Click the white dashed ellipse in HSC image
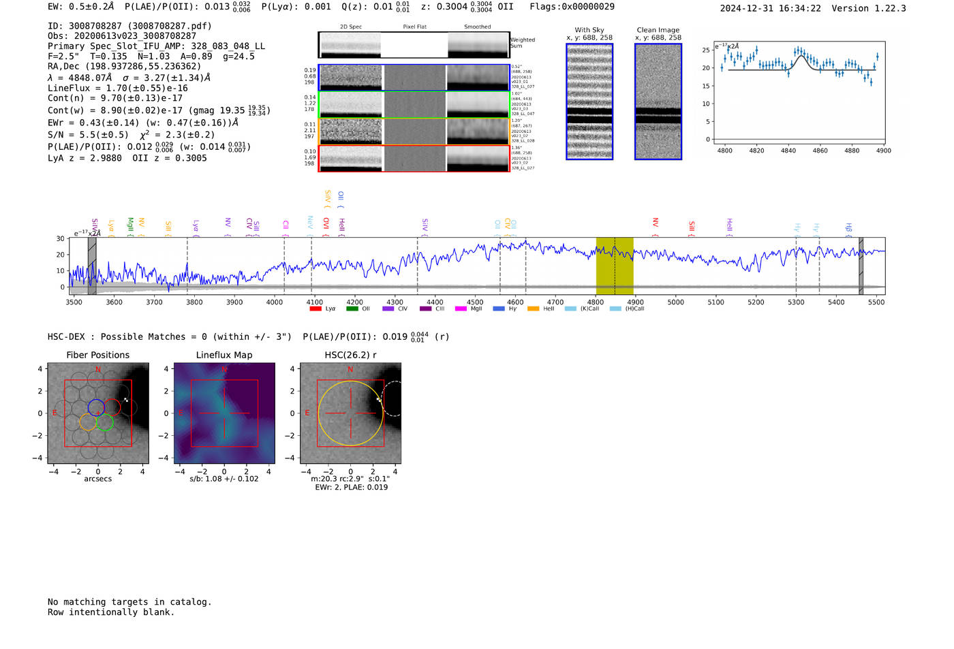Screen dimensions: 954x649 (x=393, y=398)
